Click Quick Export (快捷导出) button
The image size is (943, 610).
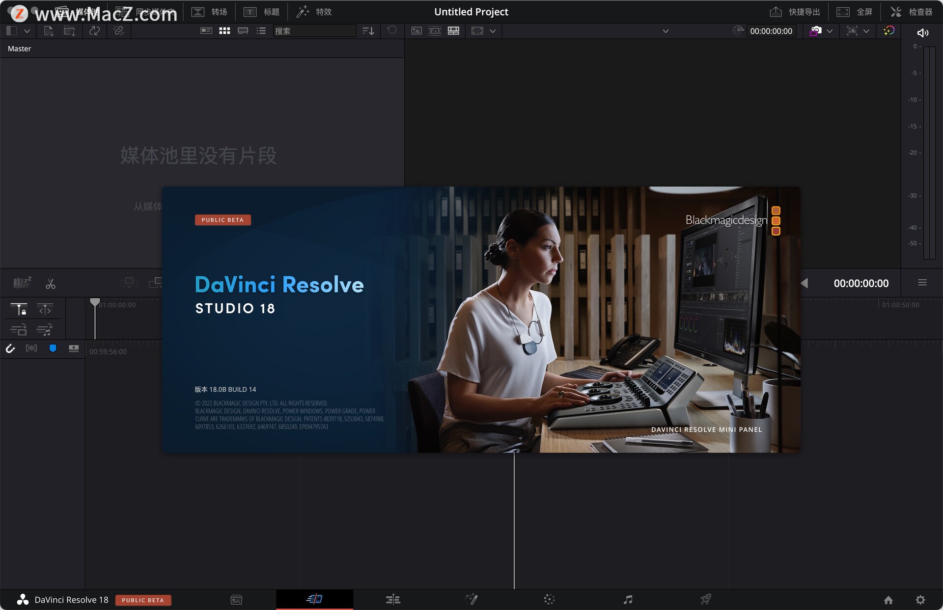click(x=795, y=12)
